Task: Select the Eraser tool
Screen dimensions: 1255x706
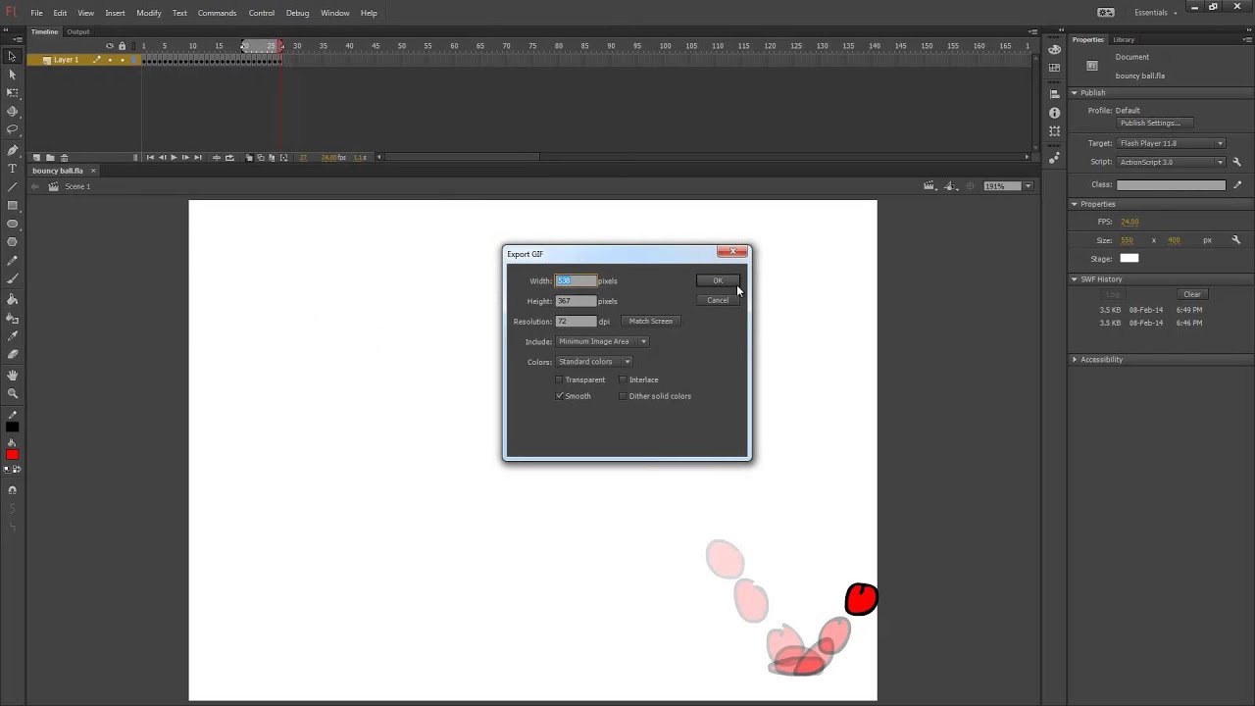Action: tap(13, 355)
